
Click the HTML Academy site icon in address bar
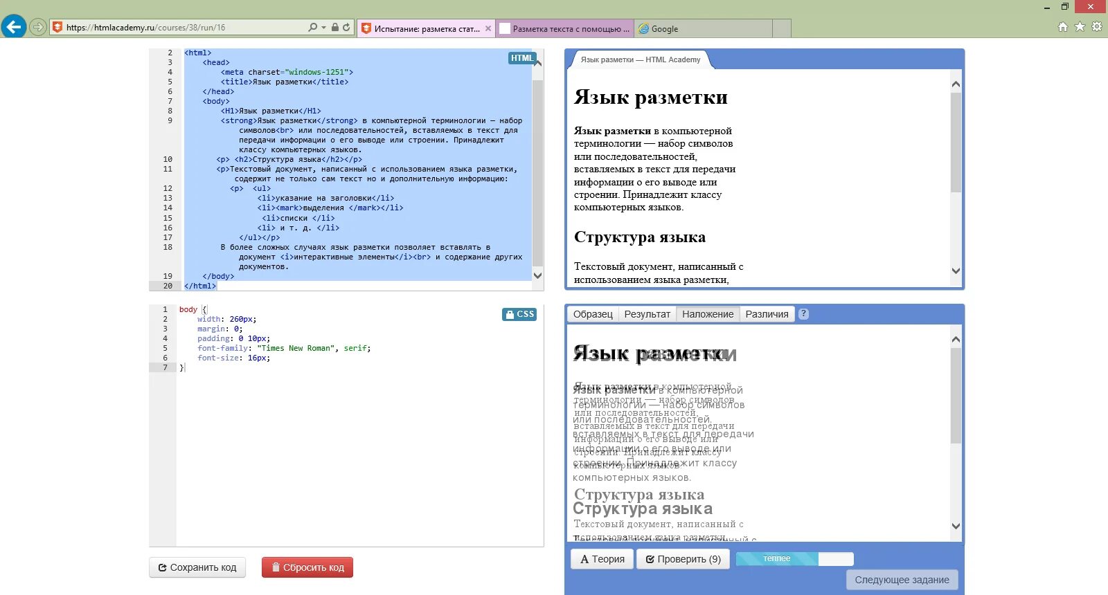coord(57,28)
